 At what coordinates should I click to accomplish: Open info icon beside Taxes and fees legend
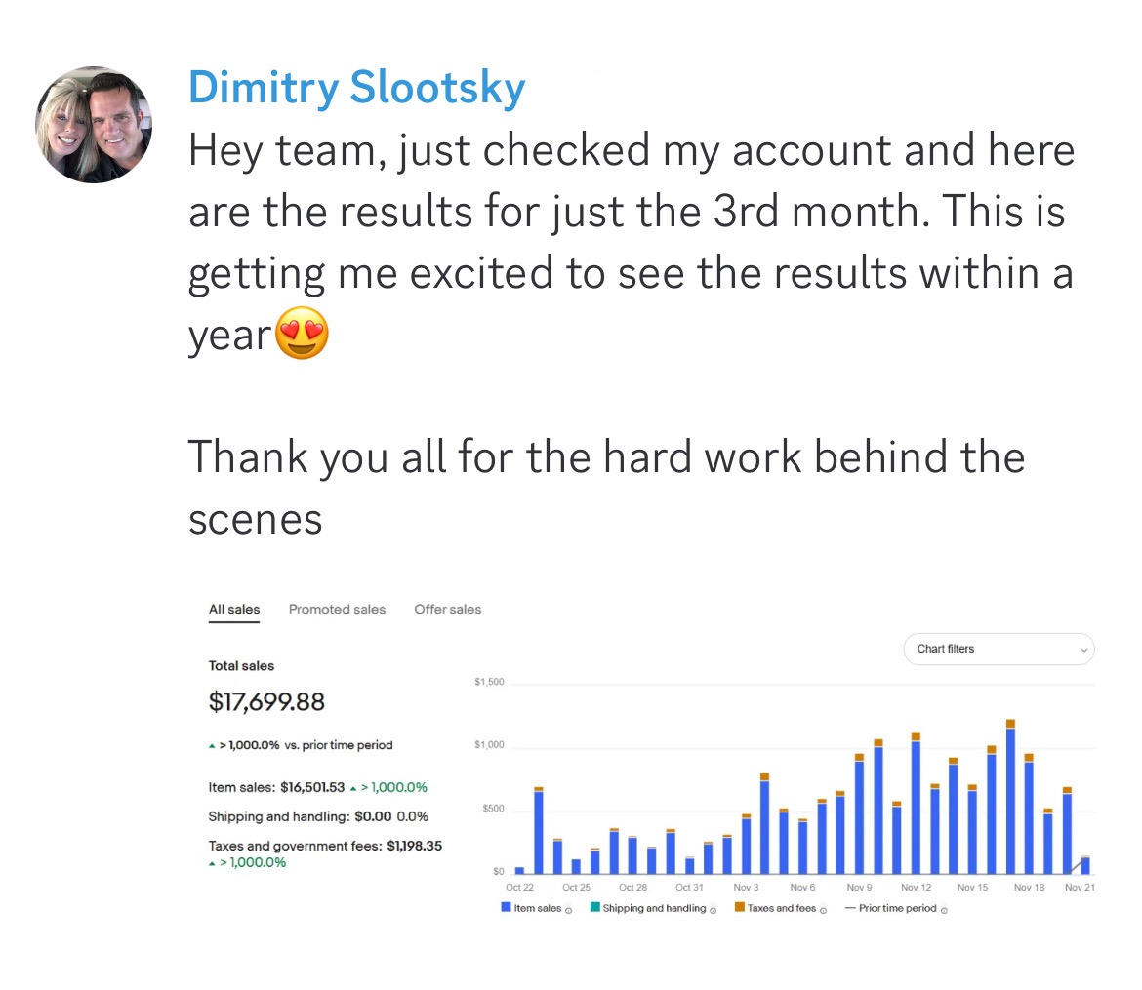[823, 910]
